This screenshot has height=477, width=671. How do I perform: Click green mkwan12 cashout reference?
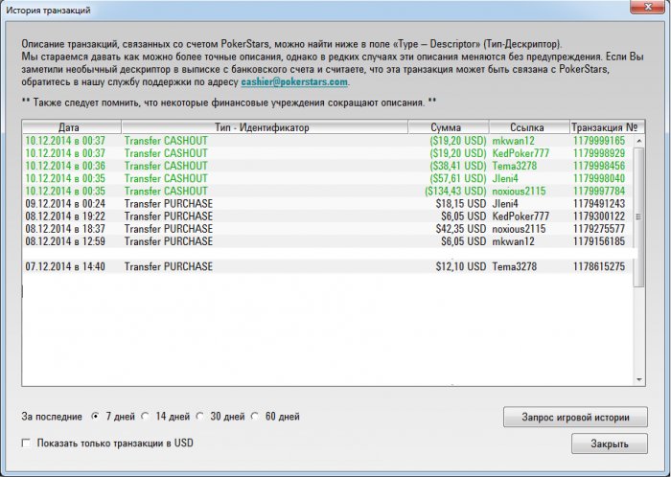click(513, 141)
